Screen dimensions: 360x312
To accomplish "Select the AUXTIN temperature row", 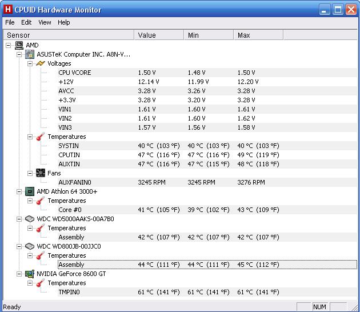I will pyautogui.click(x=207, y=164).
